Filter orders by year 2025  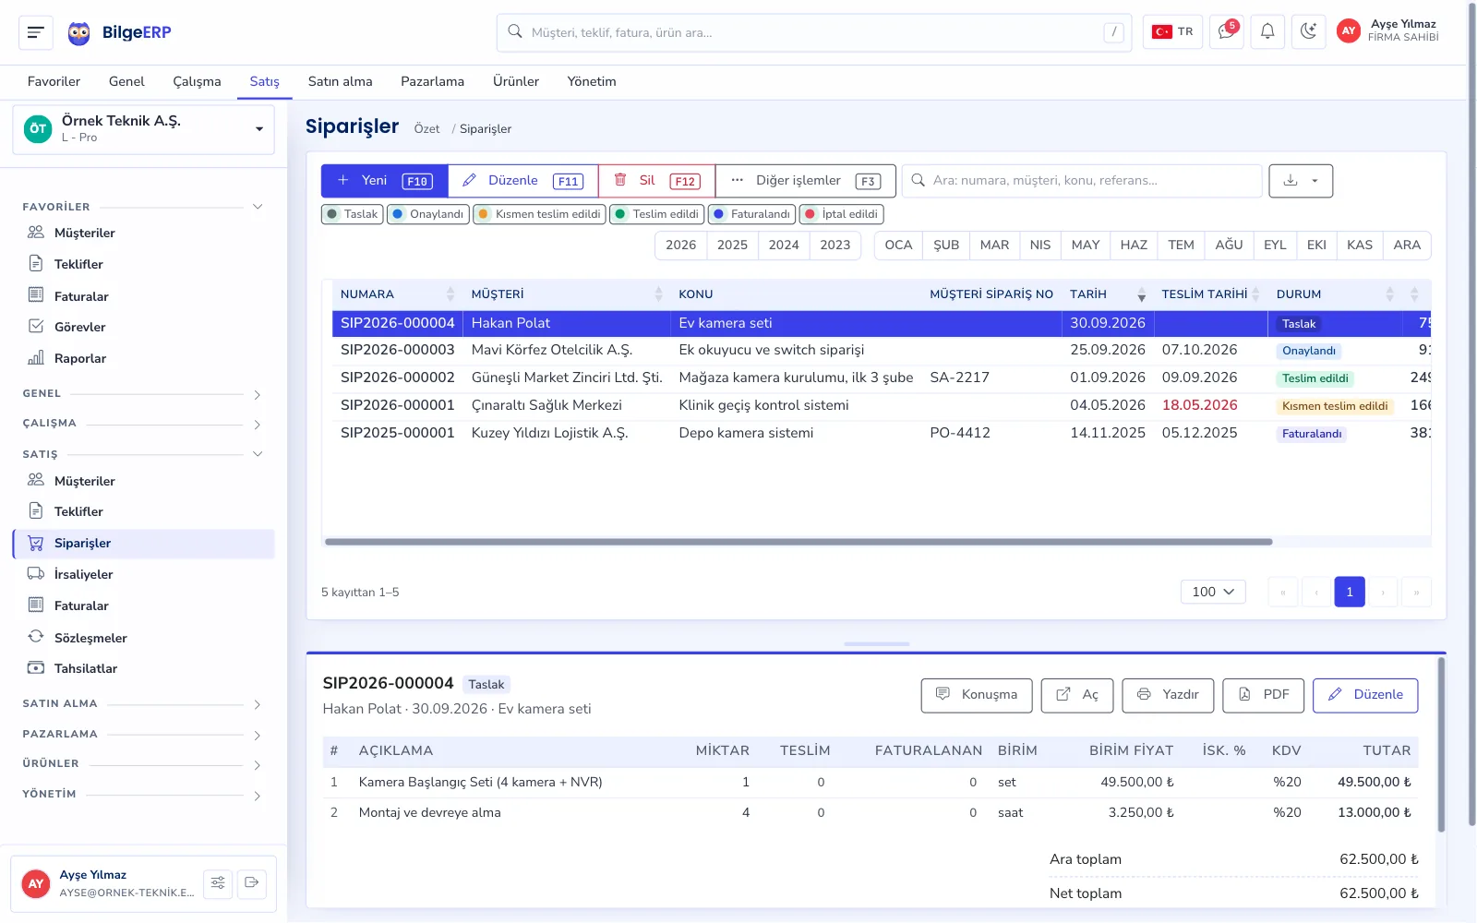(x=732, y=246)
